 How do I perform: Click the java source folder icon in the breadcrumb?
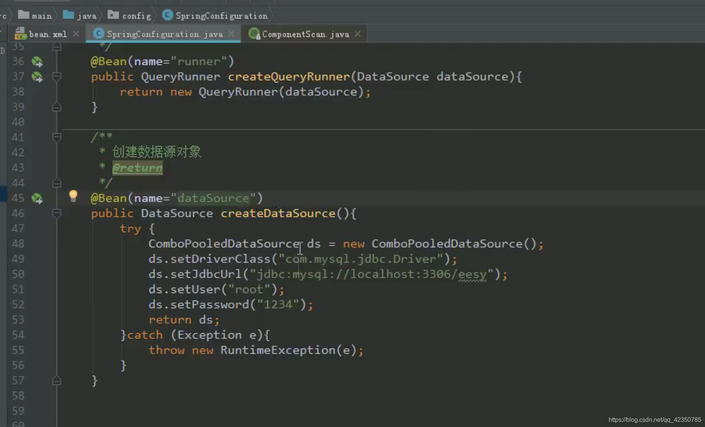68,15
